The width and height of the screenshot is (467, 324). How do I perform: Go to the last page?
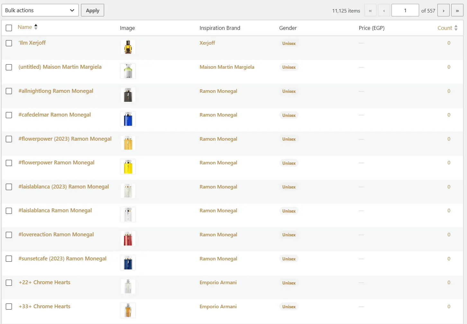(x=457, y=10)
